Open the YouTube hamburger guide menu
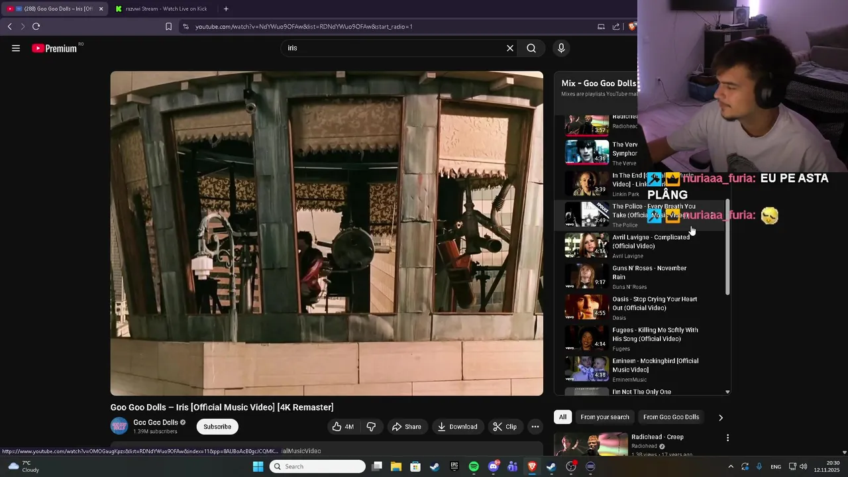Viewport: 848px width, 477px height. [x=16, y=48]
